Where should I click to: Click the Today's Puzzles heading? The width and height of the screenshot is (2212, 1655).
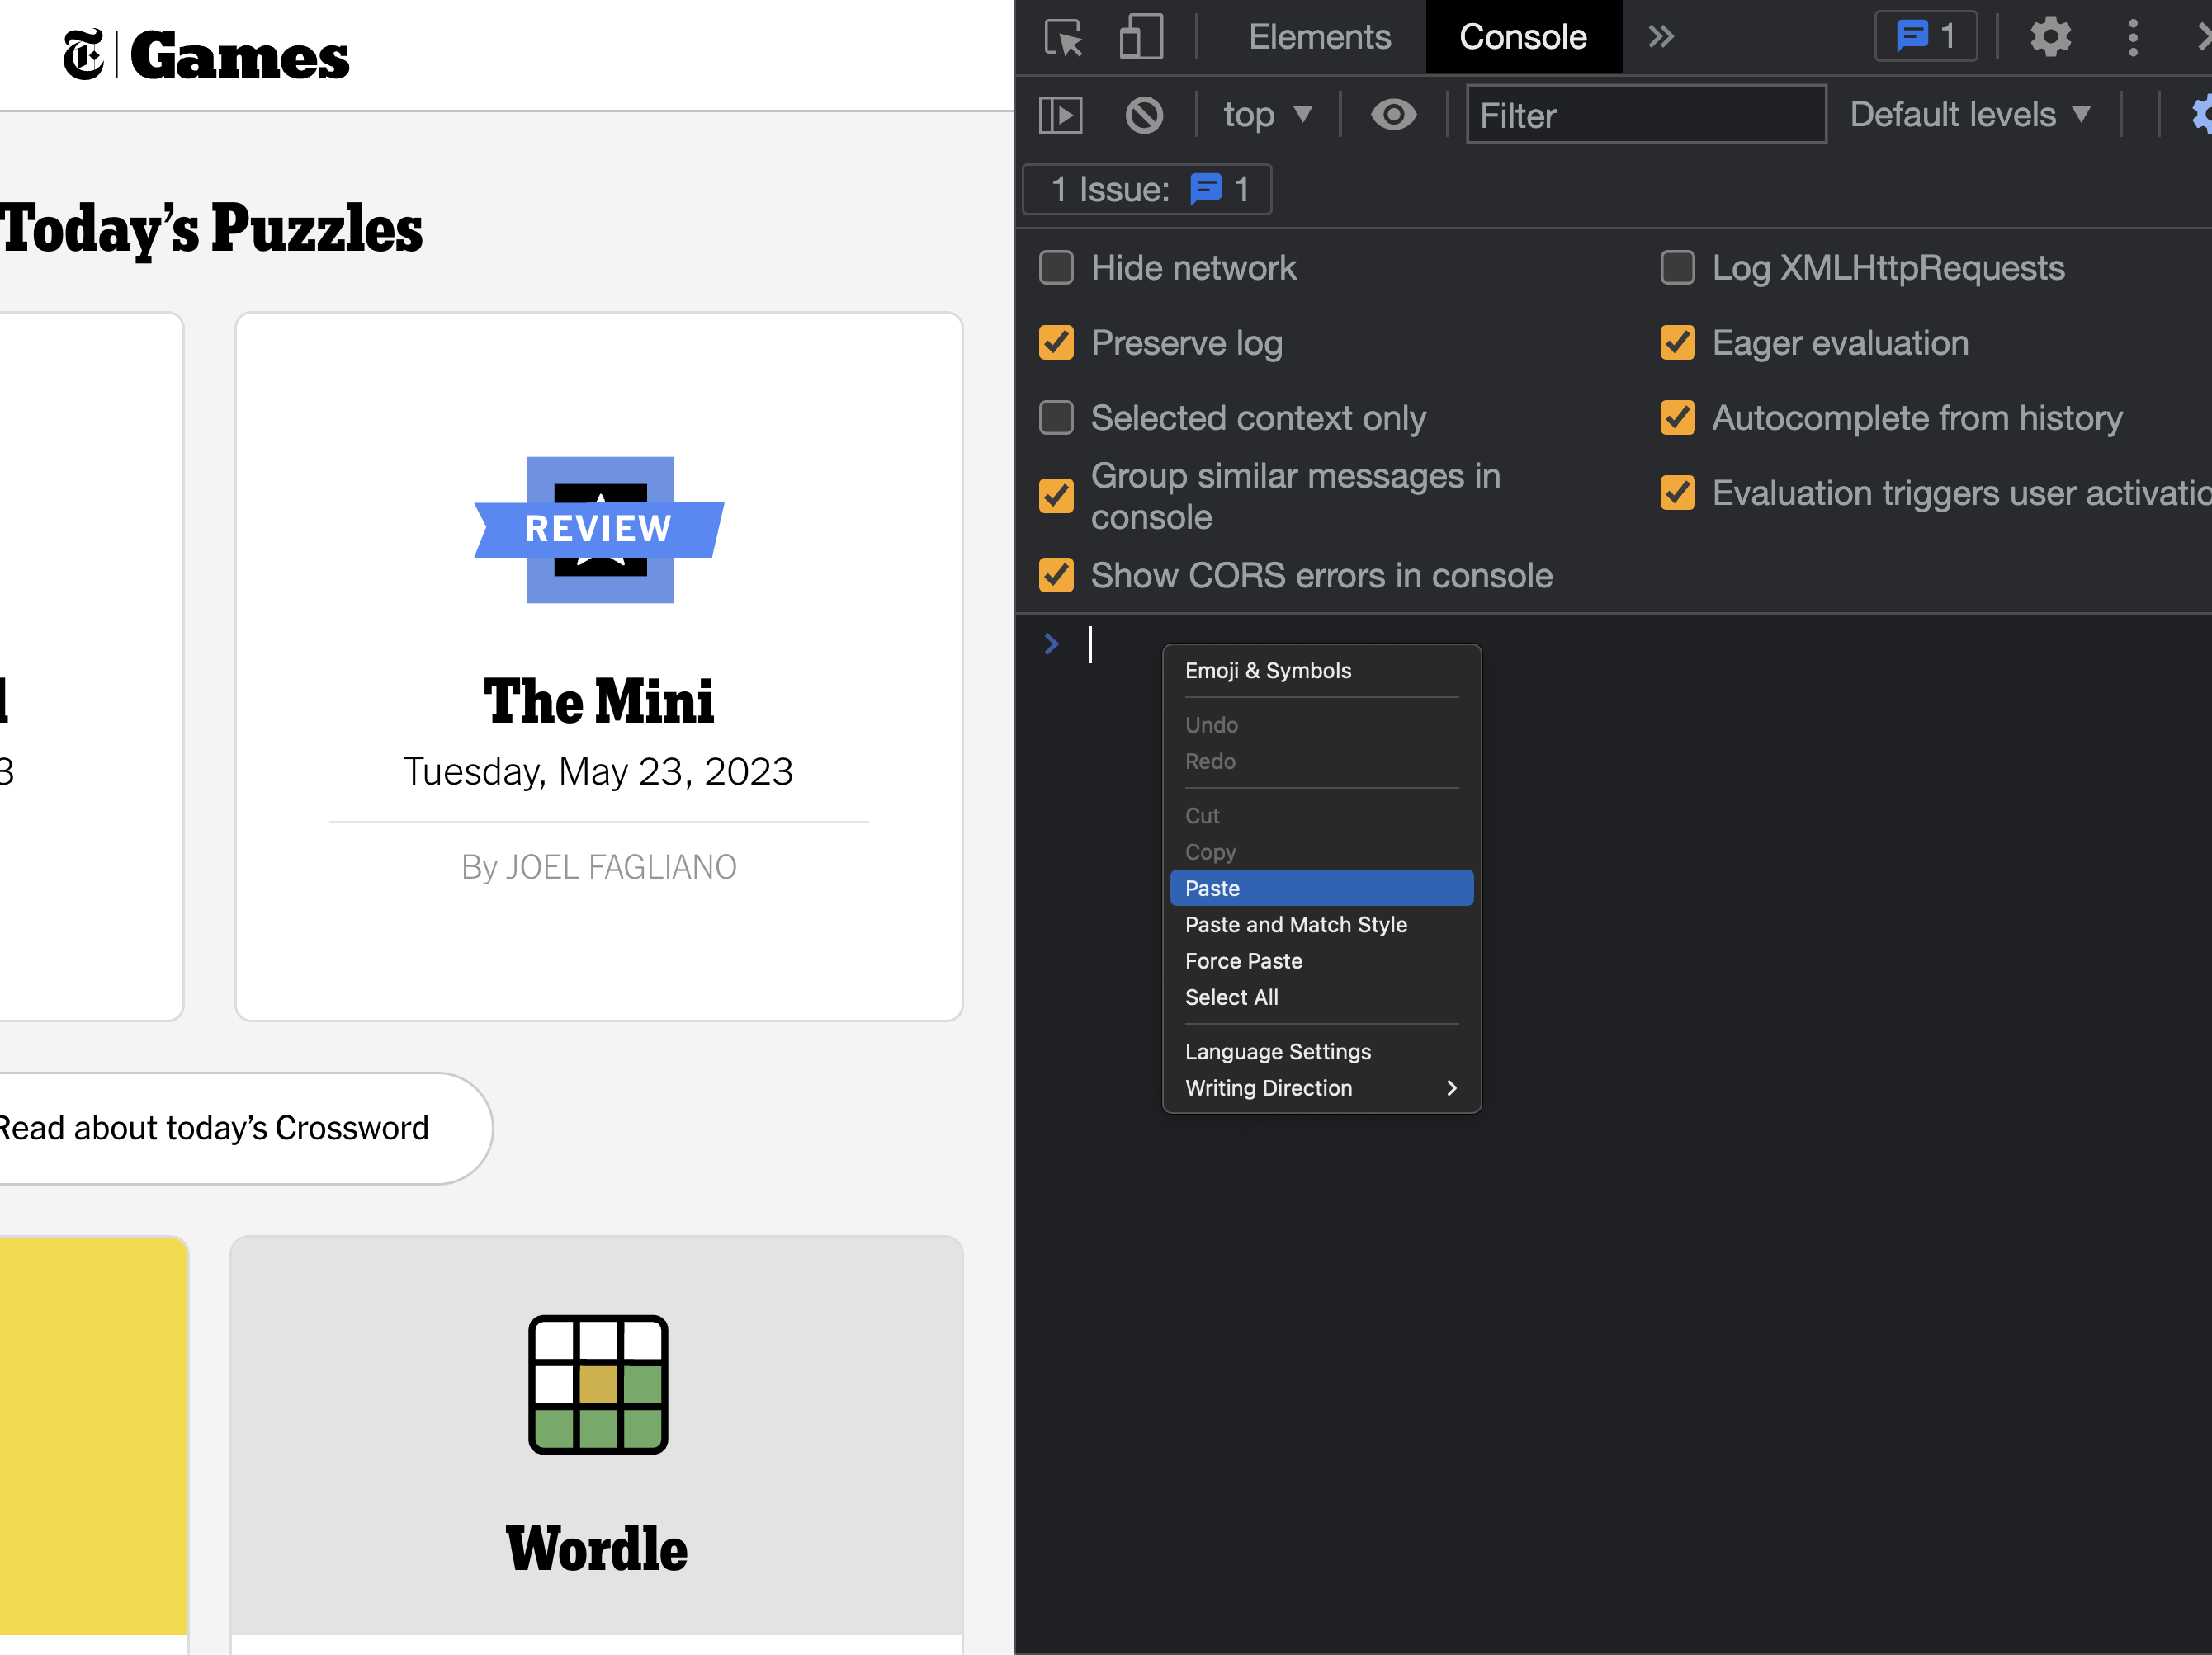[211, 229]
